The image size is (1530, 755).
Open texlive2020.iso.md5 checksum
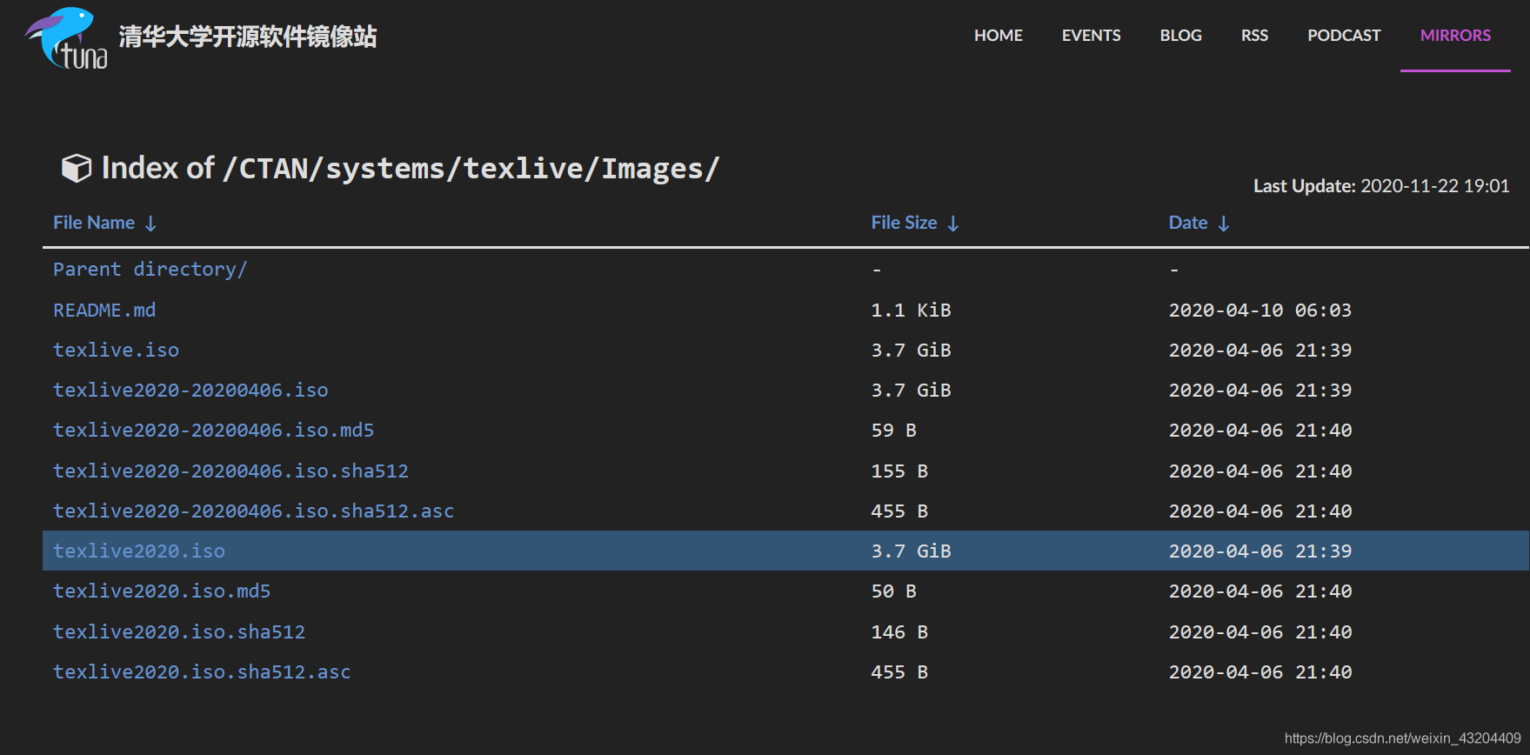point(162,591)
